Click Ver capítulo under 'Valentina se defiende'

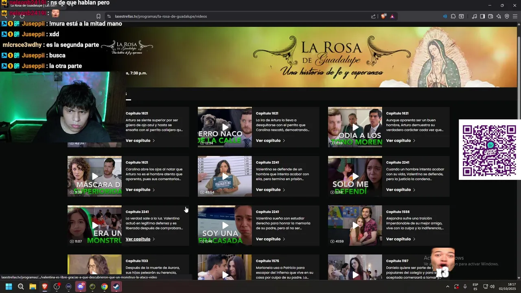coord(268,190)
